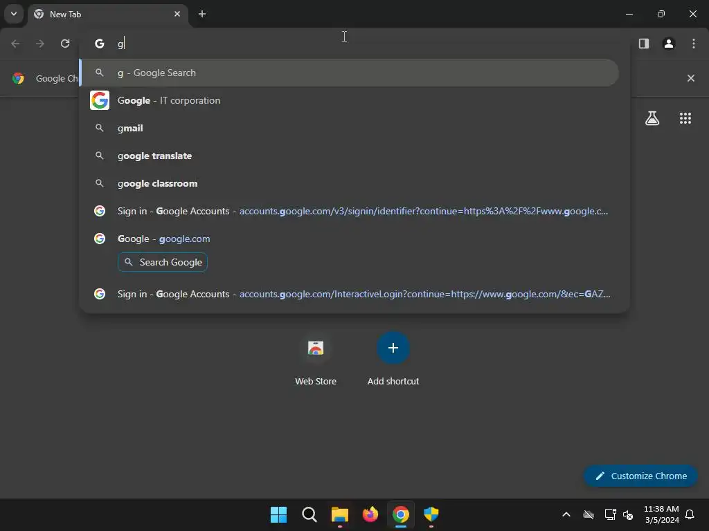Image resolution: width=709 pixels, height=531 pixels.
Task: Click the magnifier icon beside gmail
Action: click(x=100, y=128)
